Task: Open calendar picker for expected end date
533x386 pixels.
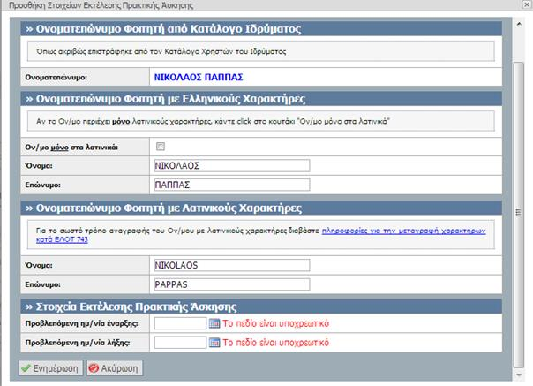Action: coord(214,343)
